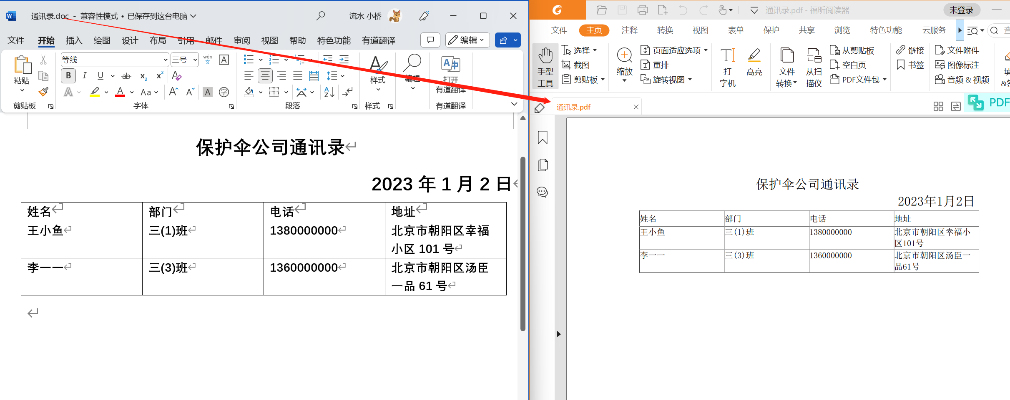Switch to the 注释 tab in Foxit
Screen dimensions: 1010x400
[x=629, y=30]
